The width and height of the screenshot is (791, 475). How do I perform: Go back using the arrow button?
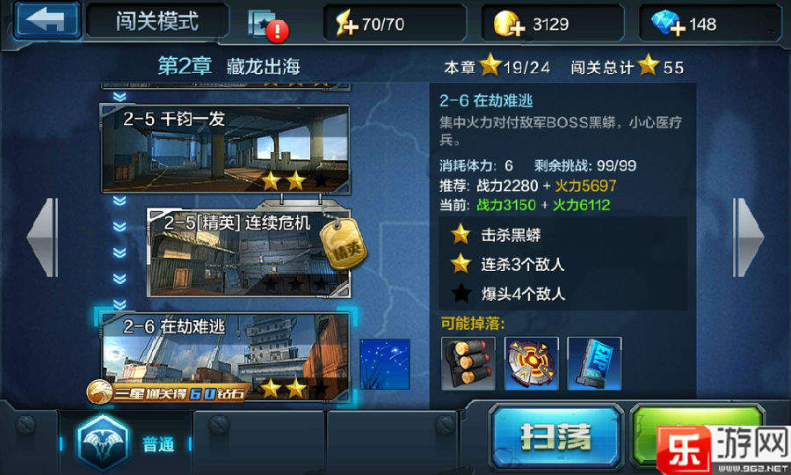(47, 20)
